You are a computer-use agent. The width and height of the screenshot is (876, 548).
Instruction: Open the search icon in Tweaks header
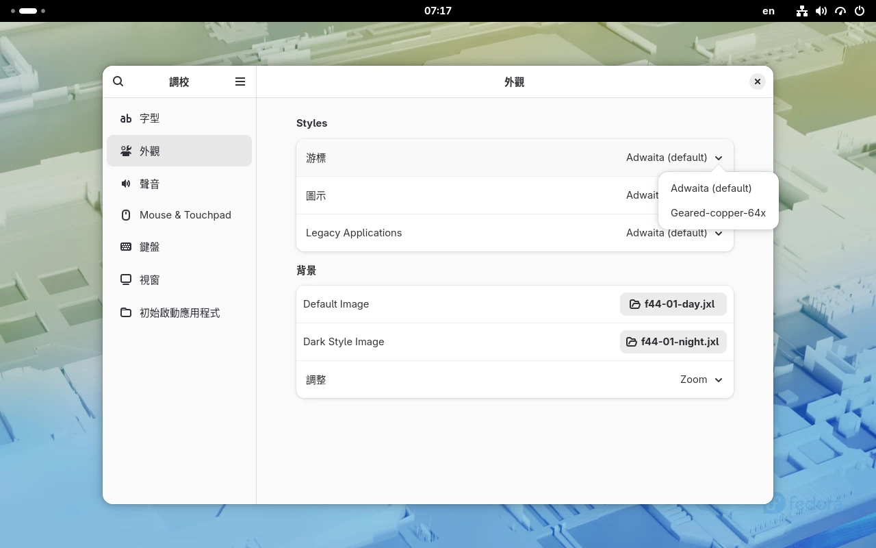coord(118,82)
